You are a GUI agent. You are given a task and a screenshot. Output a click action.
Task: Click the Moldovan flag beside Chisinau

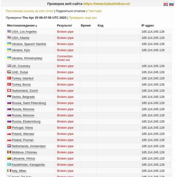tap(9, 152)
